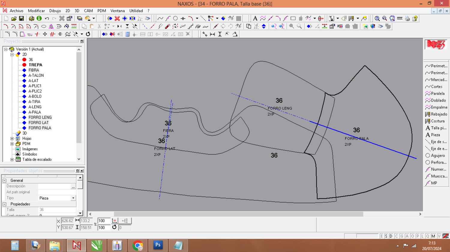
Task: Open the Utilidad menu
Action: click(136, 11)
